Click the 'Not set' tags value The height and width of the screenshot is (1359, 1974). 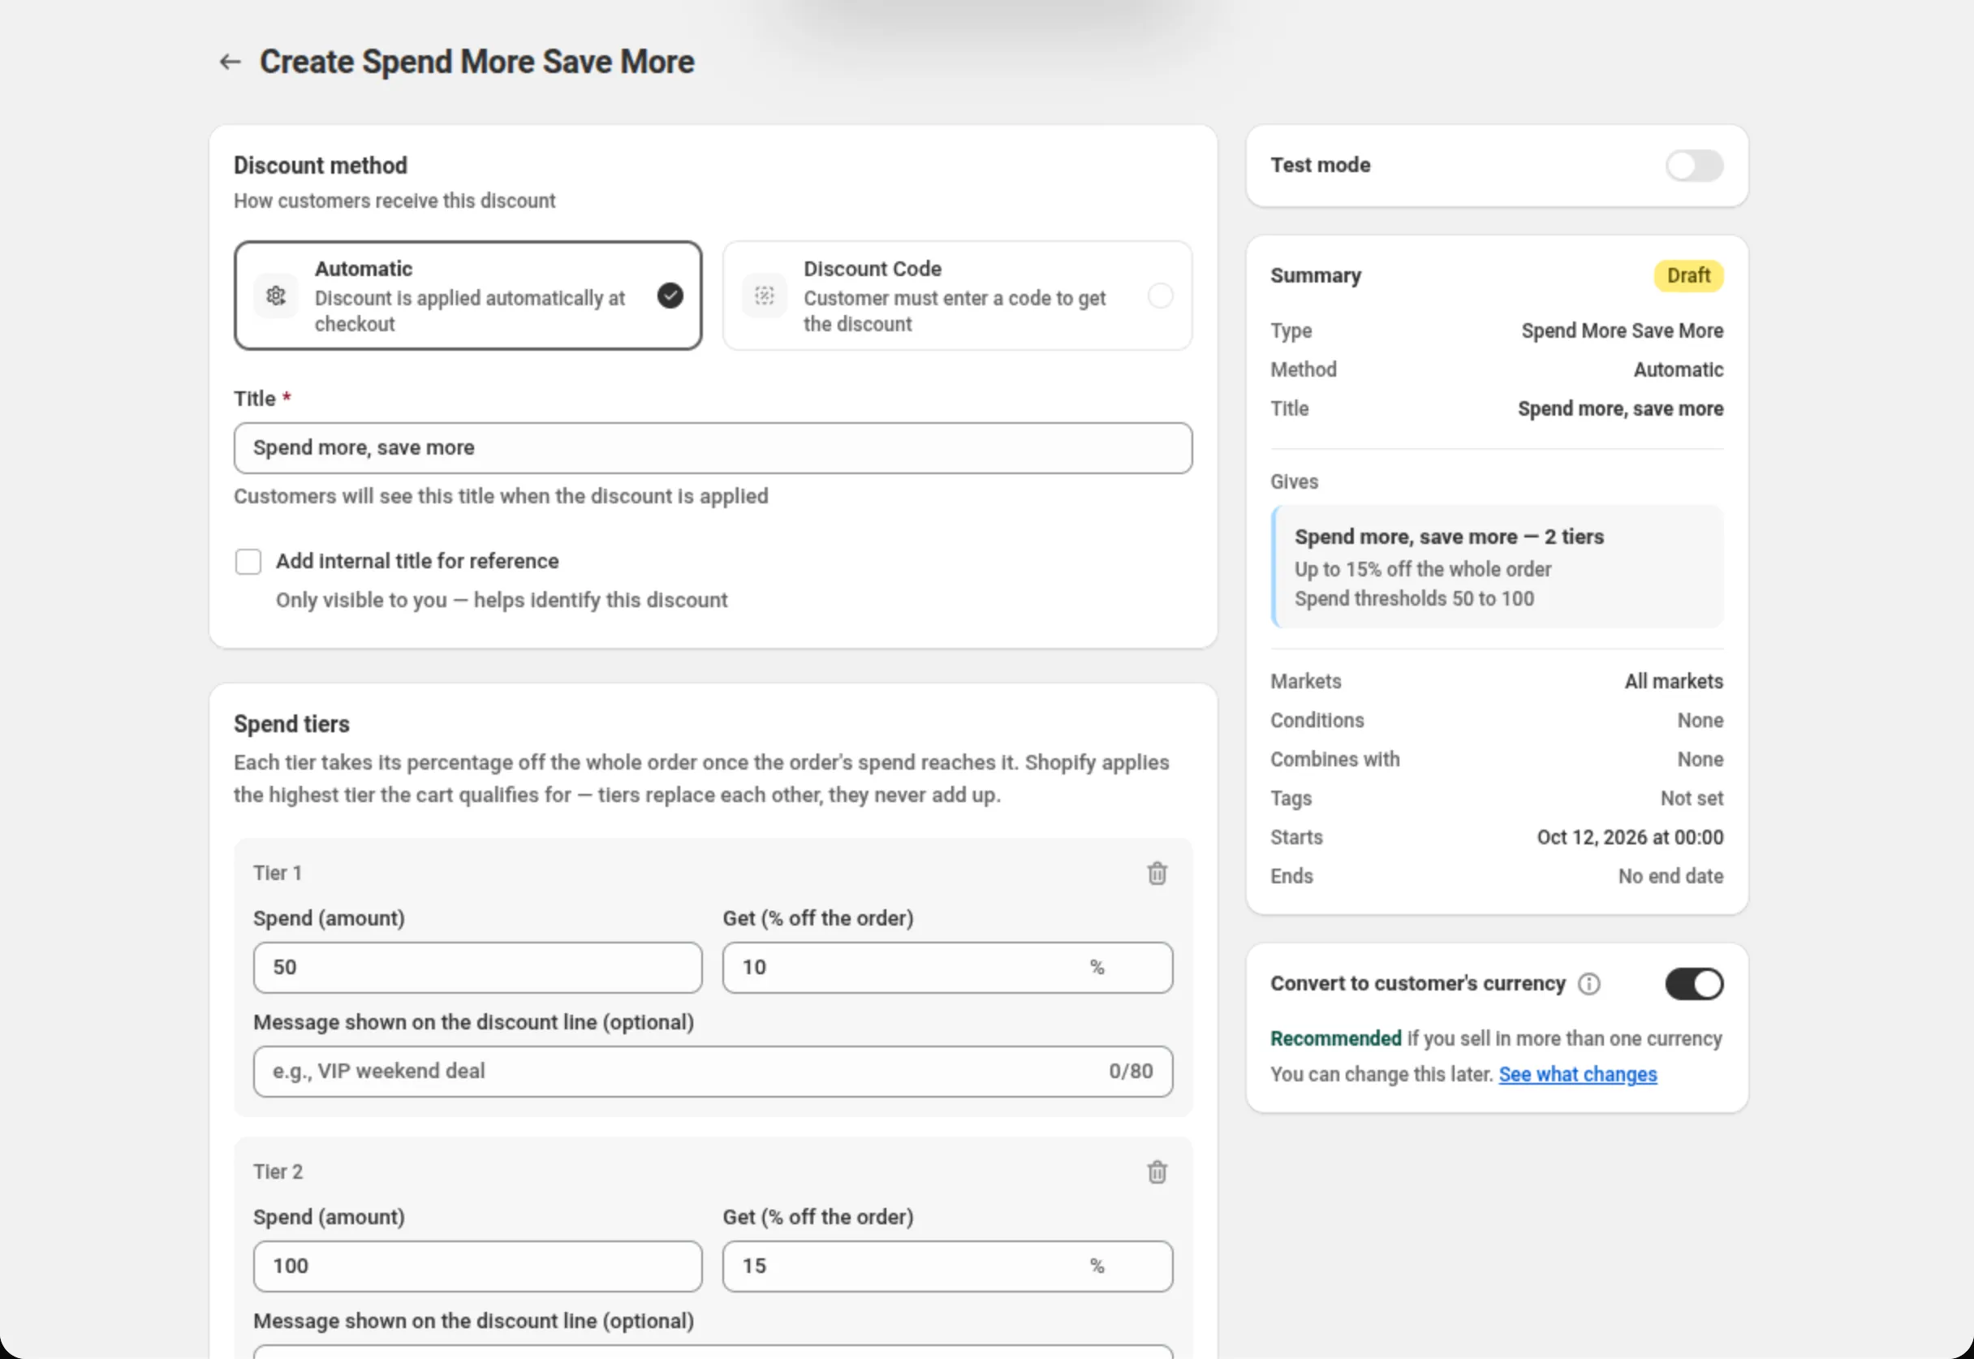click(1692, 799)
